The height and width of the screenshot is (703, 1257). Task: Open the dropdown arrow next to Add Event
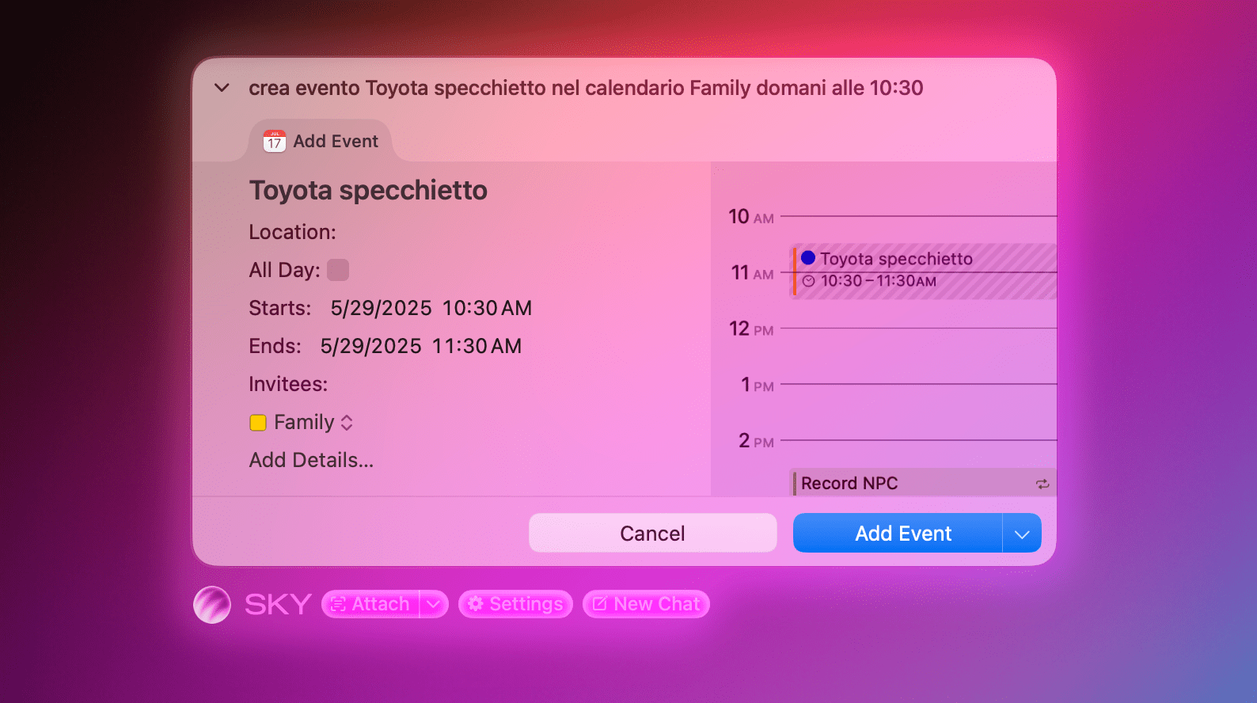tap(1022, 534)
